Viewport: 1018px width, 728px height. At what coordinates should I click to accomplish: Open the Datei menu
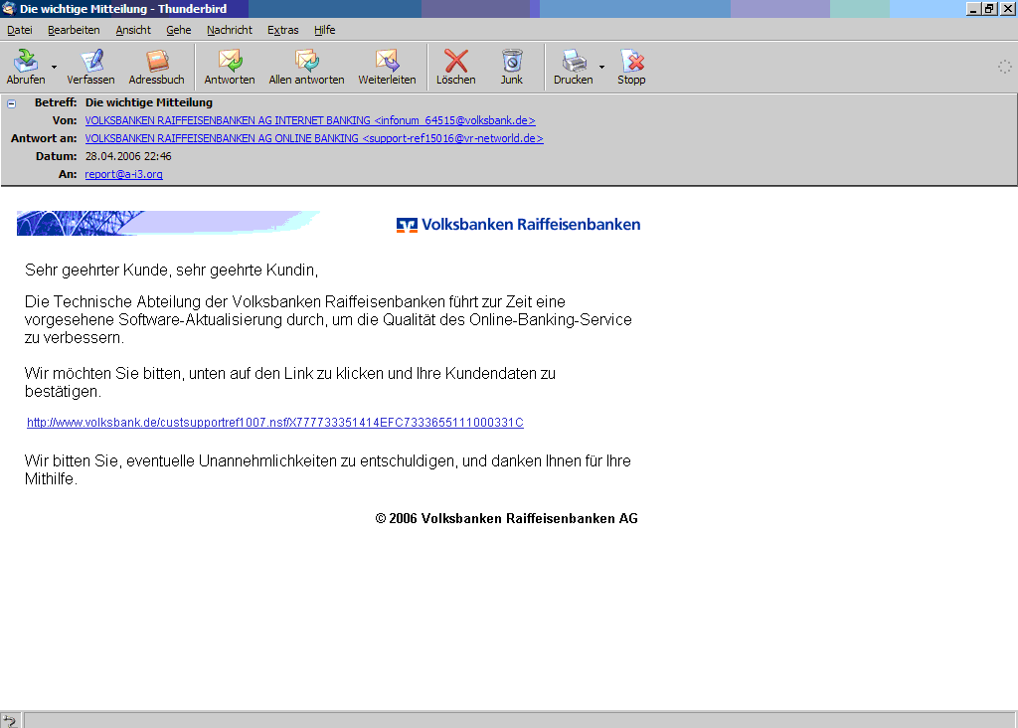(20, 30)
